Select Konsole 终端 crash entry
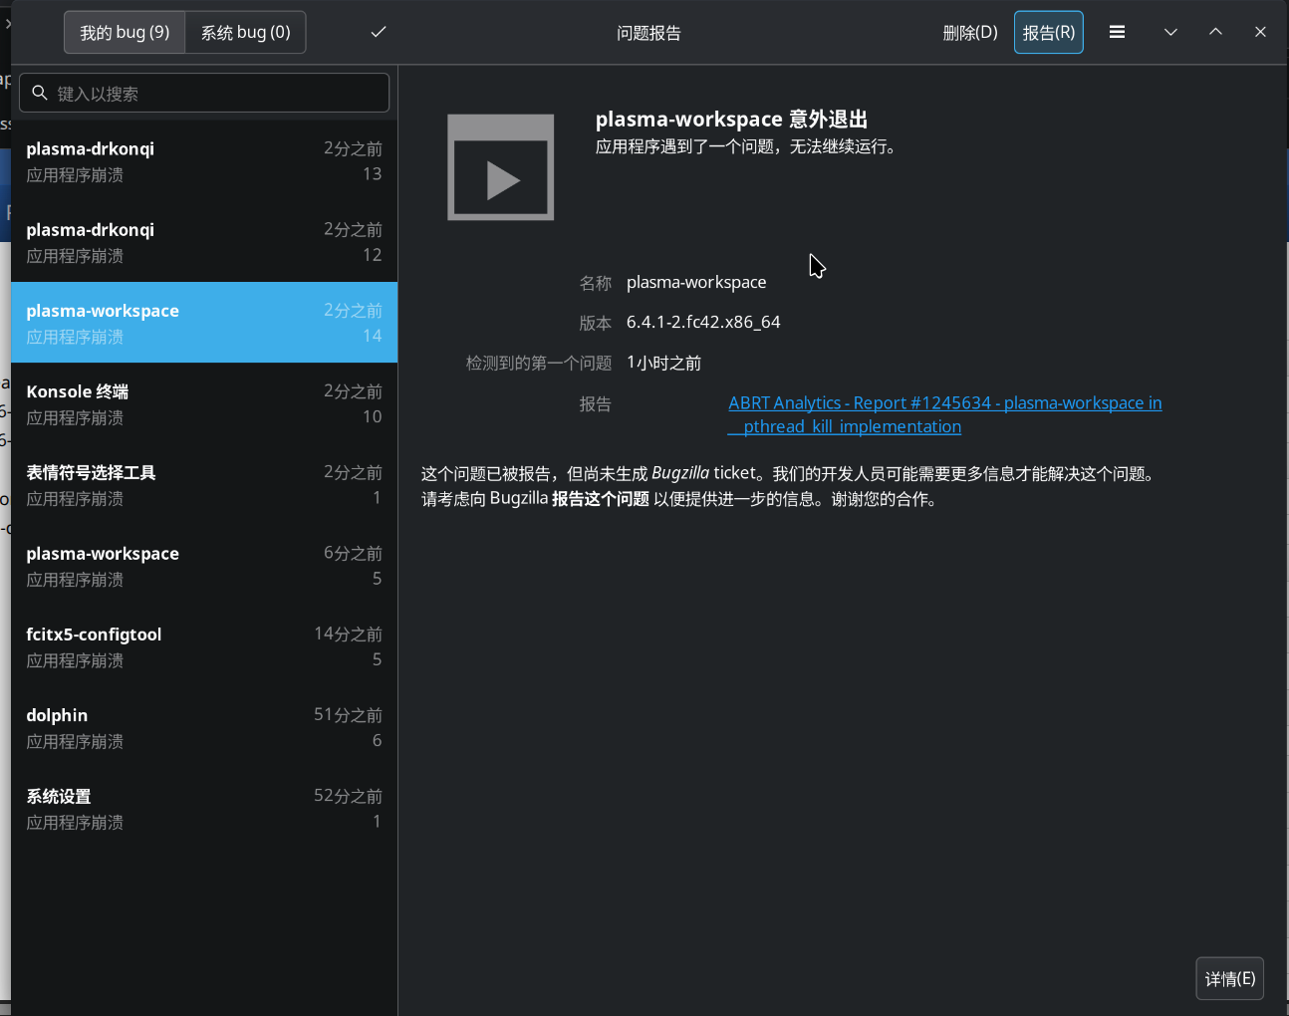The width and height of the screenshot is (1289, 1016). 204,403
